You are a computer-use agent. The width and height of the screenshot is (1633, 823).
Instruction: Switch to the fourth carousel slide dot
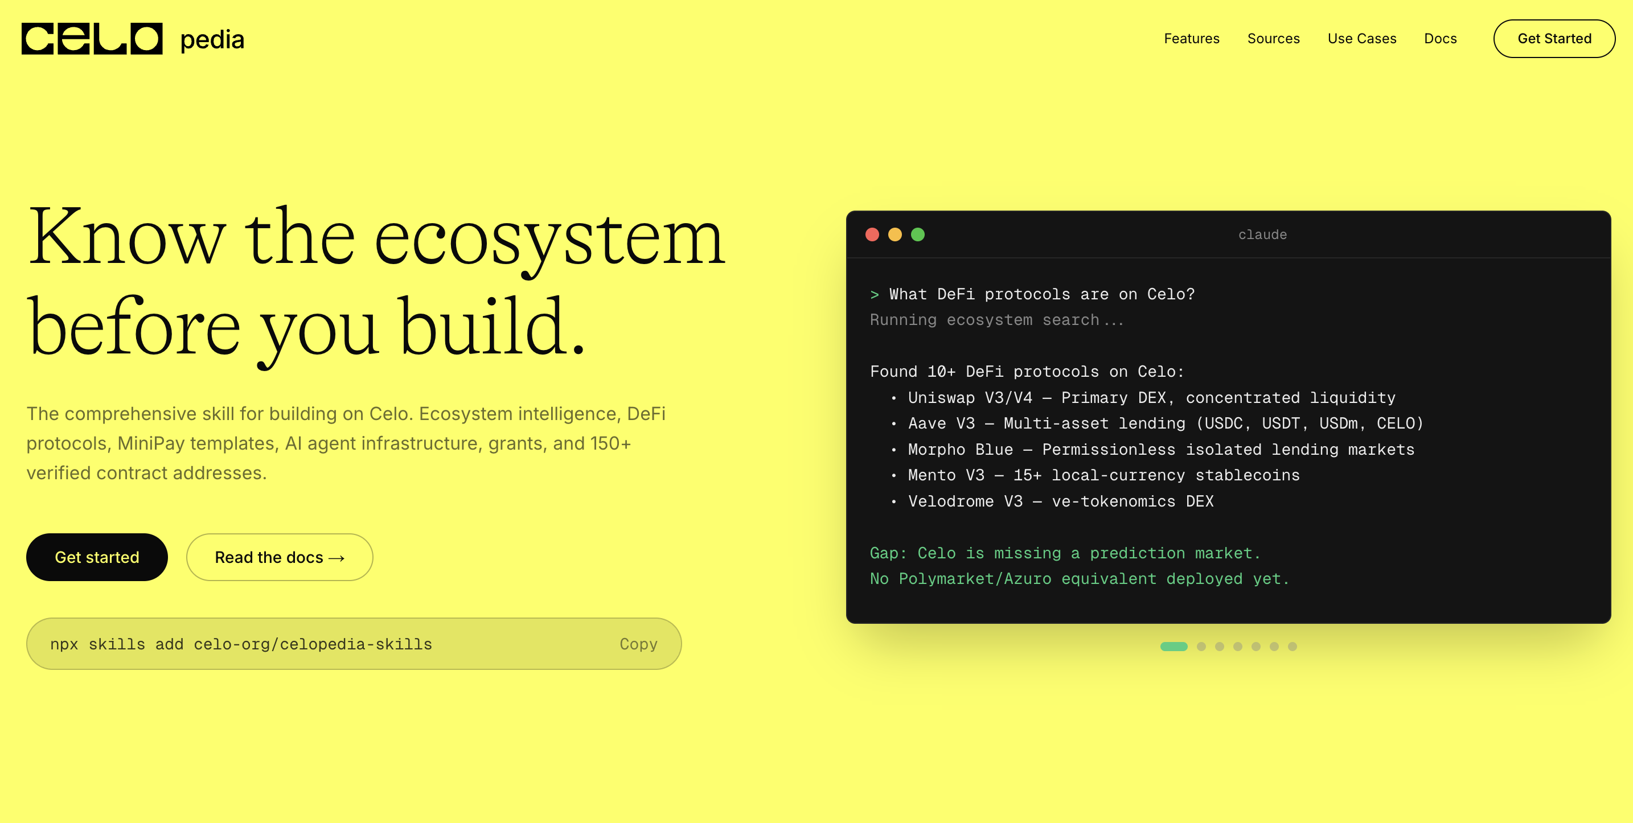point(1238,646)
